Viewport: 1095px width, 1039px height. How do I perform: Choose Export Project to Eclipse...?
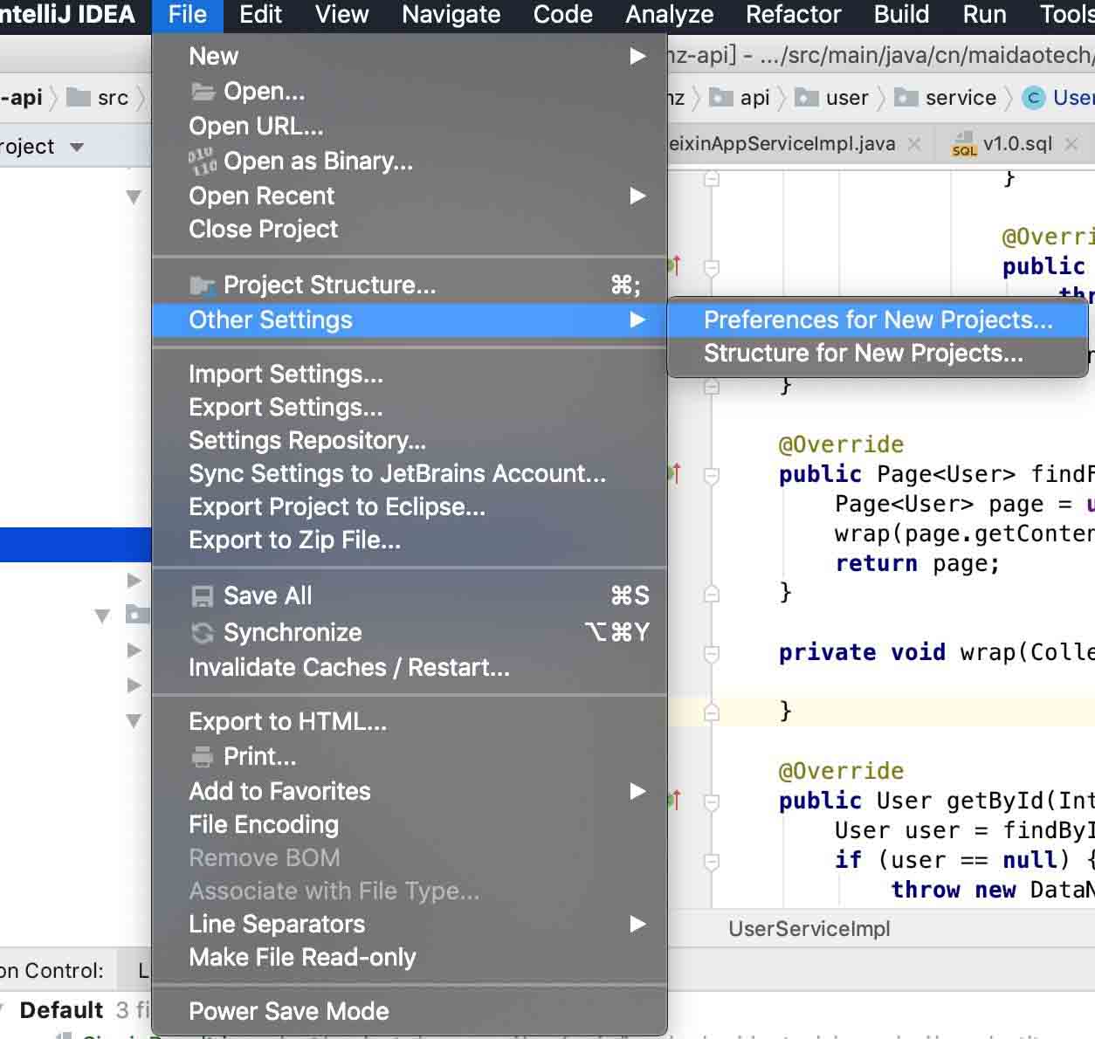click(410, 507)
